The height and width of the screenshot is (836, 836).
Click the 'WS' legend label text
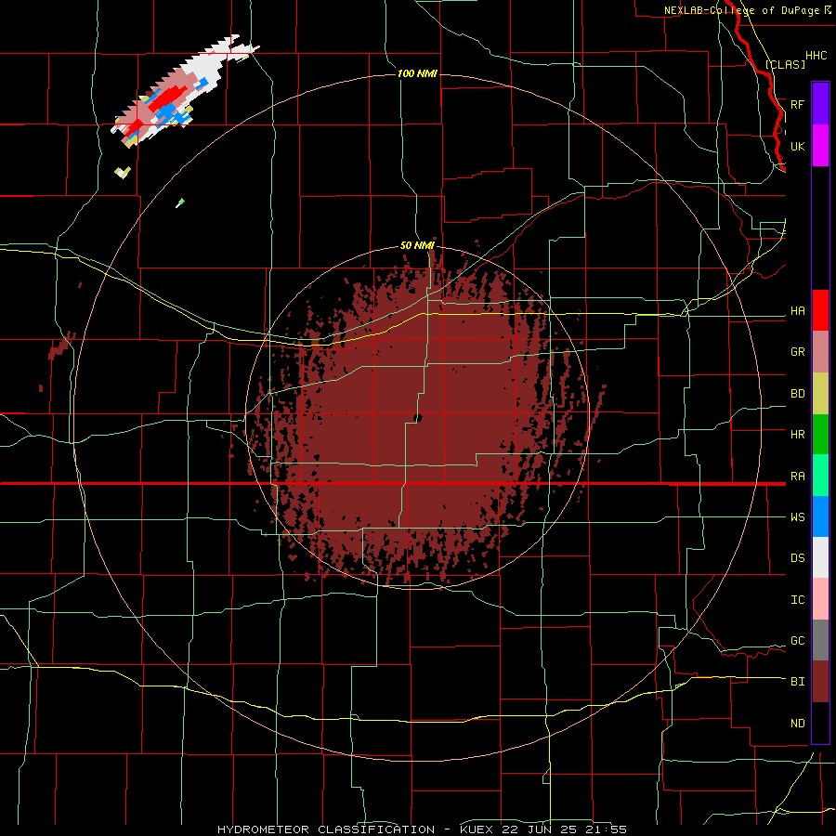coord(798,517)
